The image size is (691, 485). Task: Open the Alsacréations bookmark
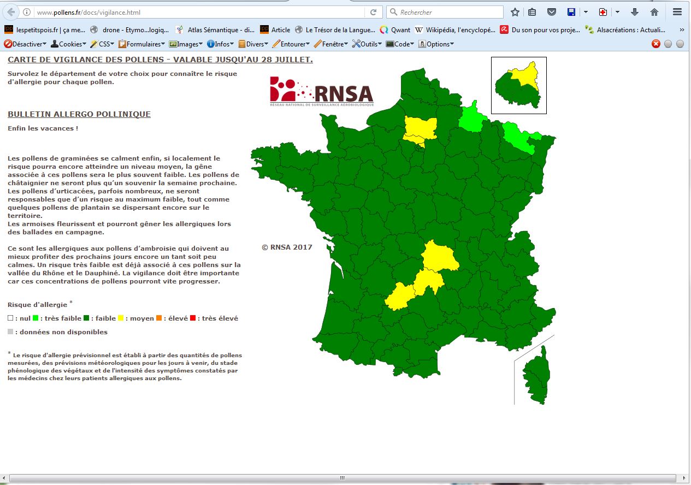click(x=625, y=30)
